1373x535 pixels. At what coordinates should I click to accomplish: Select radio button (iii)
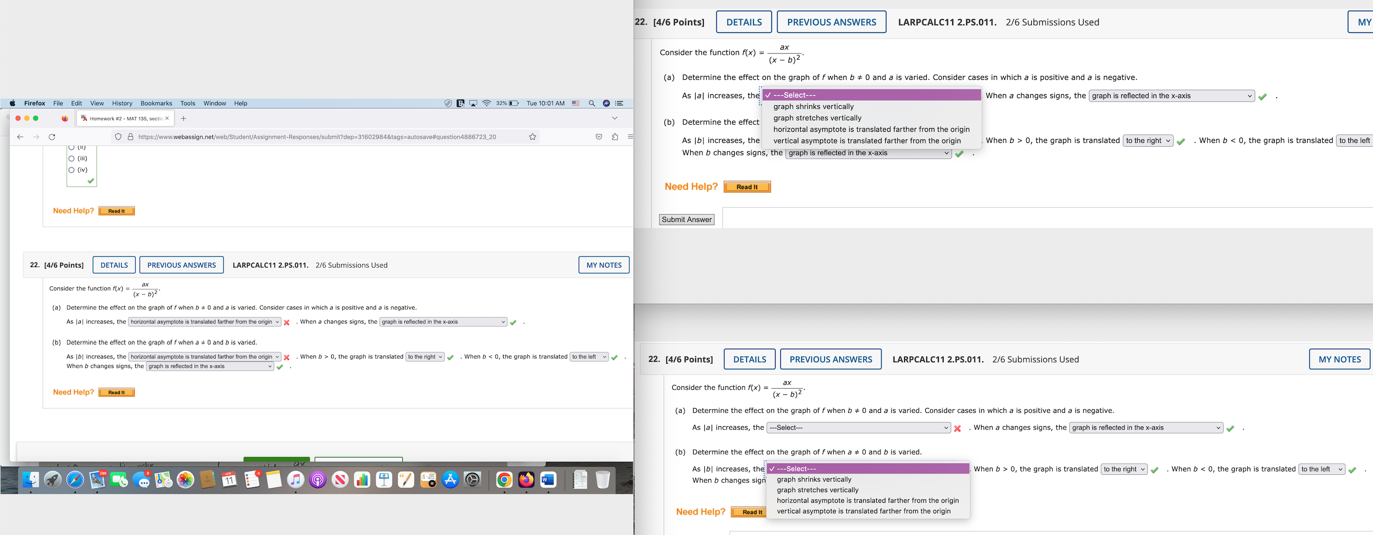click(x=71, y=158)
